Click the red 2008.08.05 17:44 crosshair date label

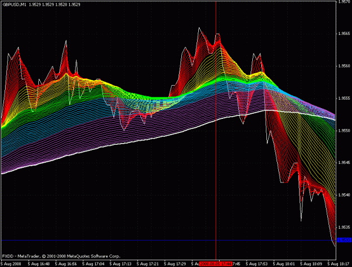tap(216, 264)
